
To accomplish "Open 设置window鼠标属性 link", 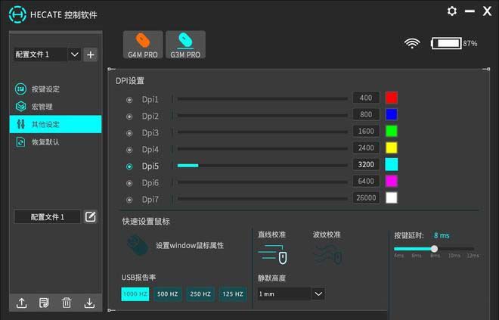I will [x=190, y=246].
